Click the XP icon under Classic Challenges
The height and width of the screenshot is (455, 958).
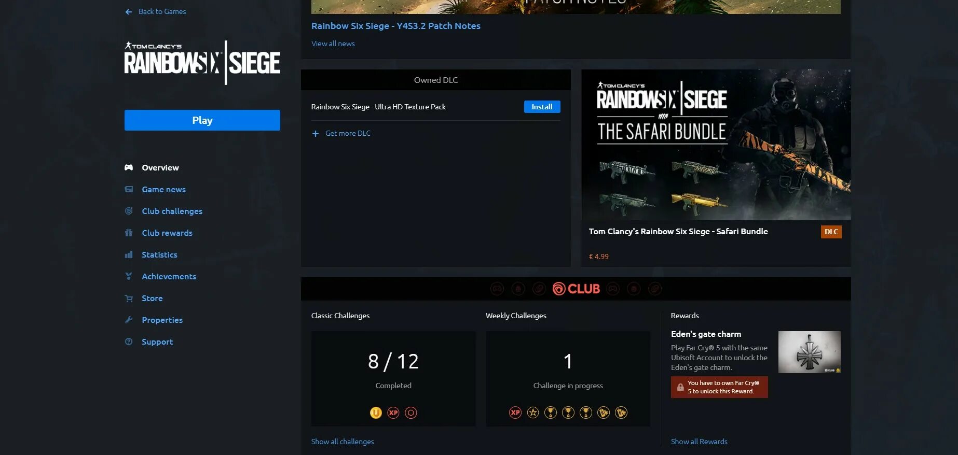point(393,413)
